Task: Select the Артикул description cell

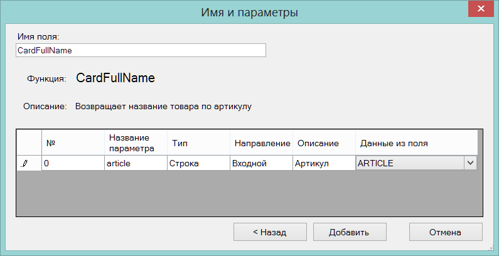Action: (324, 164)
